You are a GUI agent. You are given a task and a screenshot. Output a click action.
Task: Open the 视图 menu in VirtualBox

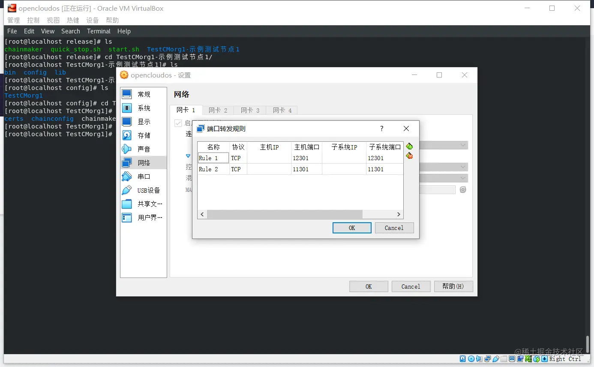point(53,20)
